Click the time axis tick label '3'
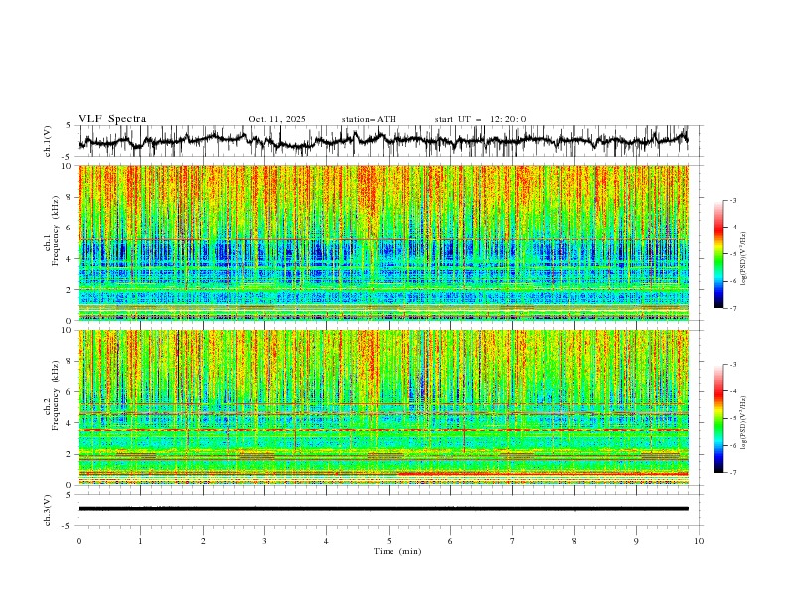The height and width of the screenshot is (608, 787). coord(264,541)
